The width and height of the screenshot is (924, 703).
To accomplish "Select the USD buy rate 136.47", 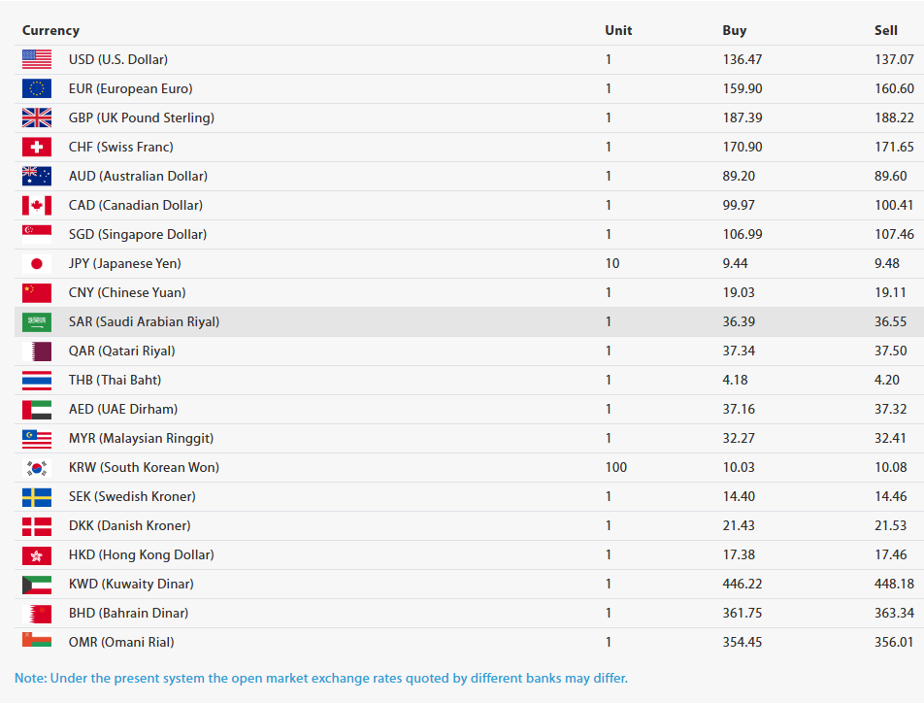I will pyautogui.click(x=742, y=59).
